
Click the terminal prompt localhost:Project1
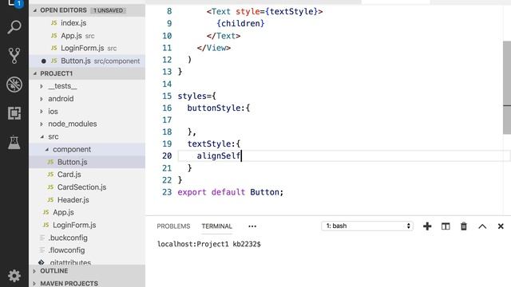coord(193,244)
